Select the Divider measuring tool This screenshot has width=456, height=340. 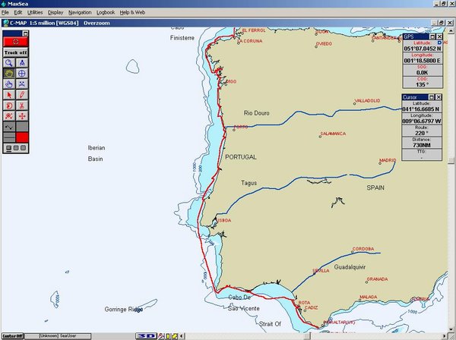pos(22,63)
